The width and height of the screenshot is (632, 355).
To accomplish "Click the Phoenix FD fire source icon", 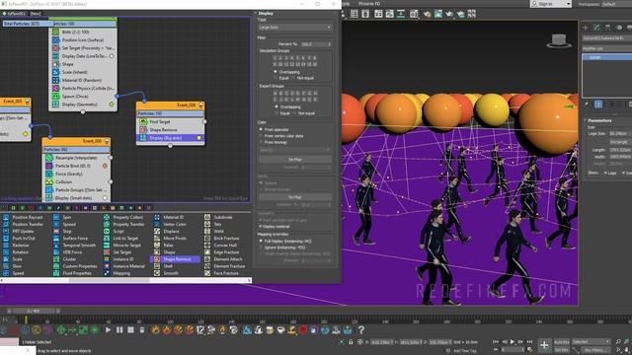I will coord(155,330).
